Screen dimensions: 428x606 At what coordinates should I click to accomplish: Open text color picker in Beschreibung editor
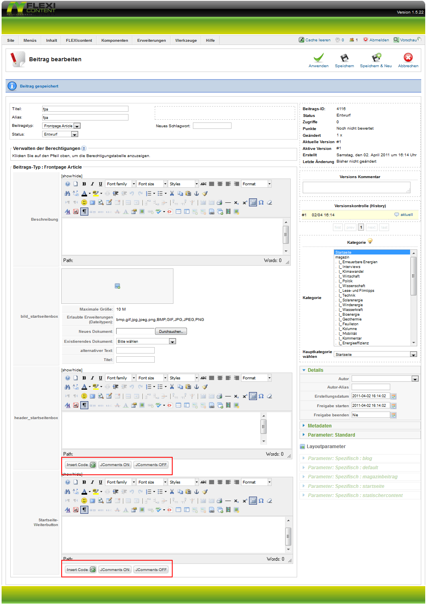[x=89, y=194]
